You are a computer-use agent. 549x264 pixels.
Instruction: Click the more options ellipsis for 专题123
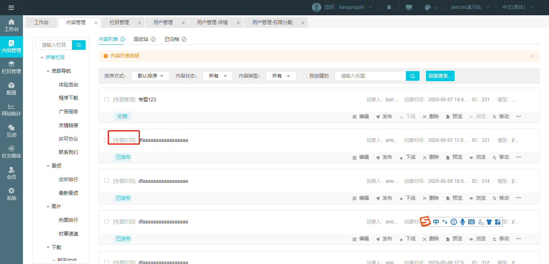click(x=518, y=117)
